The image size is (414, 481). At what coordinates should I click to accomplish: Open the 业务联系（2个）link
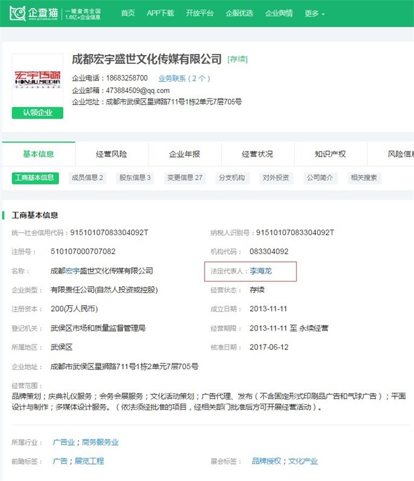[x=184, y=79]
